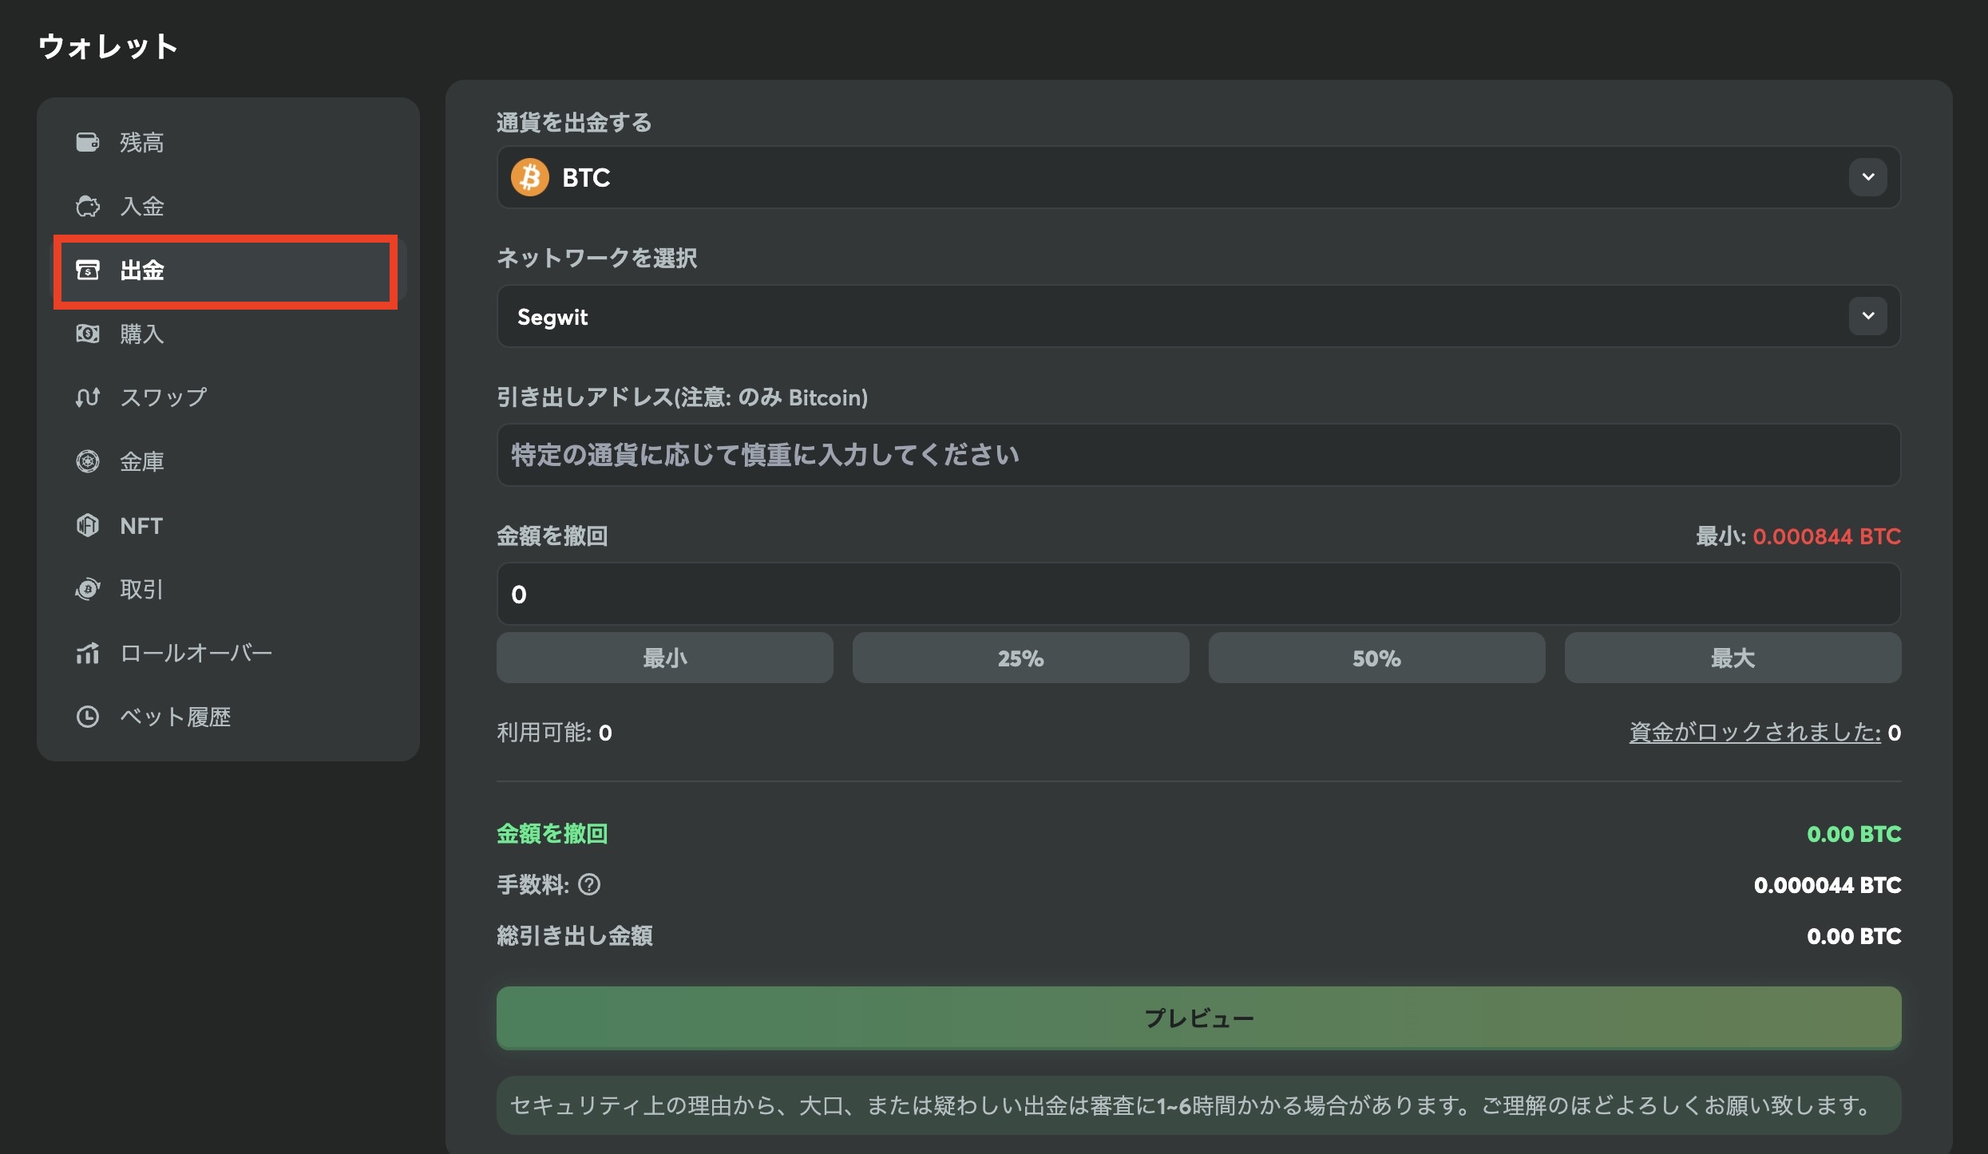Go to the 取引 transactions section
The height and width of the screenshot is (1154, 1988).
pos(228,589)
